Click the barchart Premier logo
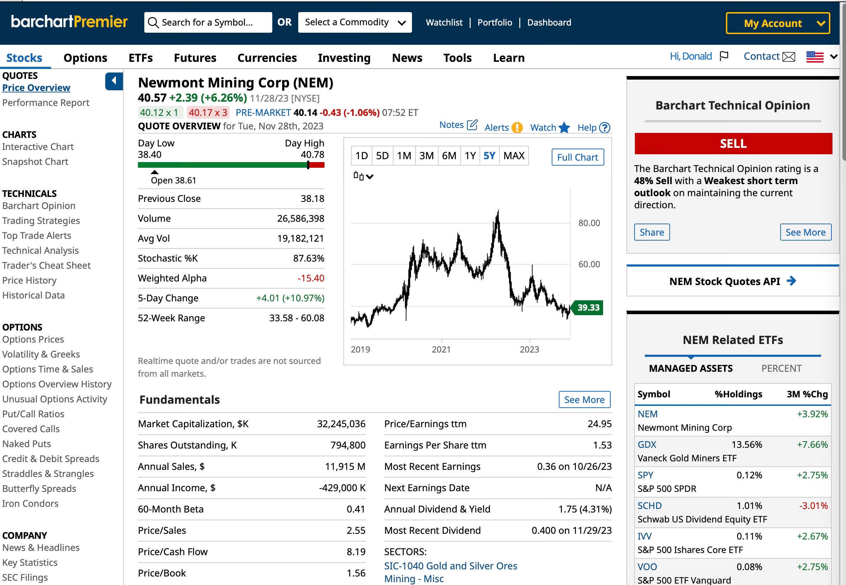 (x=69, y=22)
